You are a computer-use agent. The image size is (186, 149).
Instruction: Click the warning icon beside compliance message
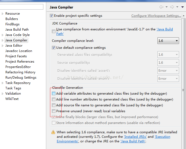(53, 132)
